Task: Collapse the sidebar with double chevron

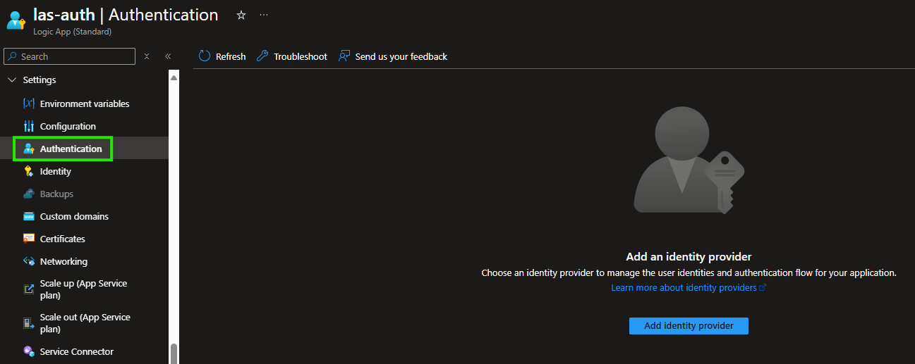Action: click(x=168, y=56)
